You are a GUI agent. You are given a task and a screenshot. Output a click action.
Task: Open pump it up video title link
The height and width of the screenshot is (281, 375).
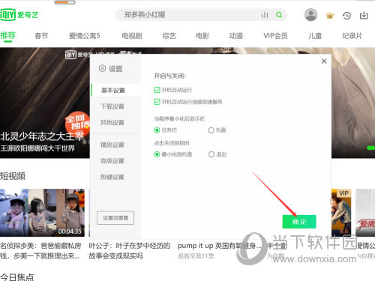(219, 246)
